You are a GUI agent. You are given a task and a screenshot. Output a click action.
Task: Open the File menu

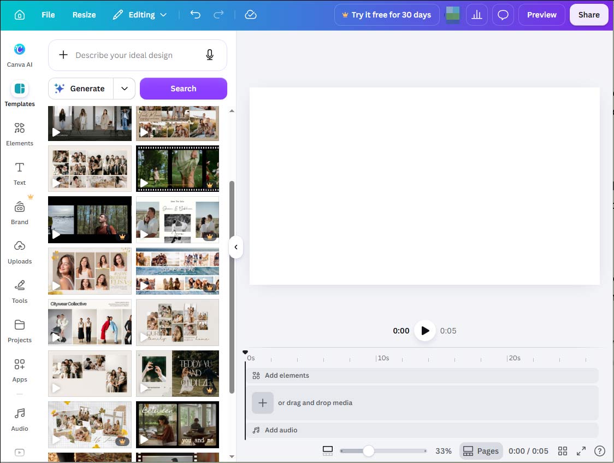click(48, 15)
